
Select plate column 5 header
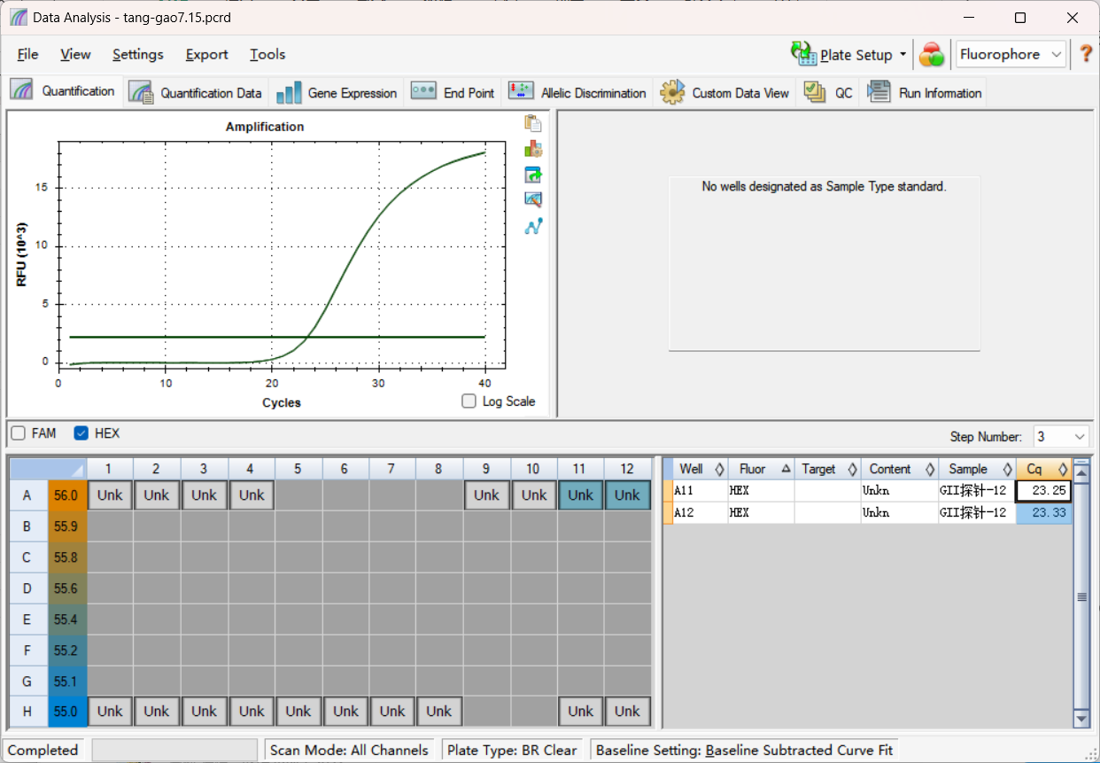tap(298, 469)
